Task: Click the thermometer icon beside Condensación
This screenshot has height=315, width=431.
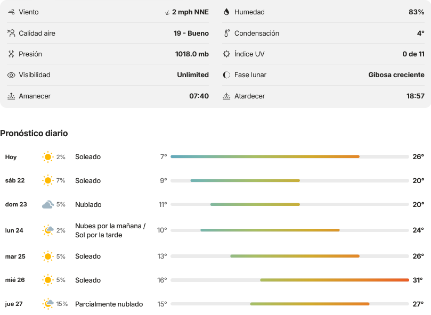Action: 226,33
